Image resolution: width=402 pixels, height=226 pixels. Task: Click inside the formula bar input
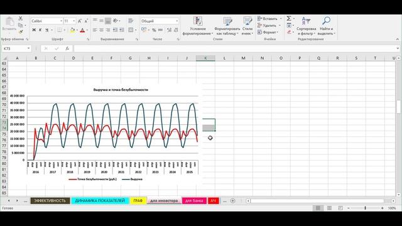(234, 48)
